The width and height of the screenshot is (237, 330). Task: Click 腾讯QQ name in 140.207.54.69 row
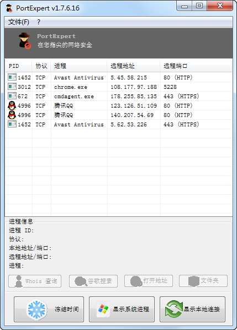[64, 115]
